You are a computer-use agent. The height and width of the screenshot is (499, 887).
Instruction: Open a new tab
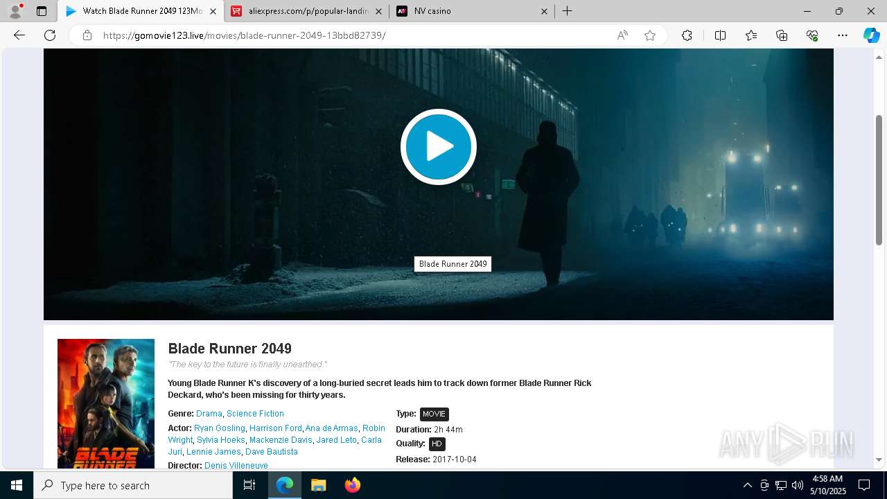(x=567, y=11)
